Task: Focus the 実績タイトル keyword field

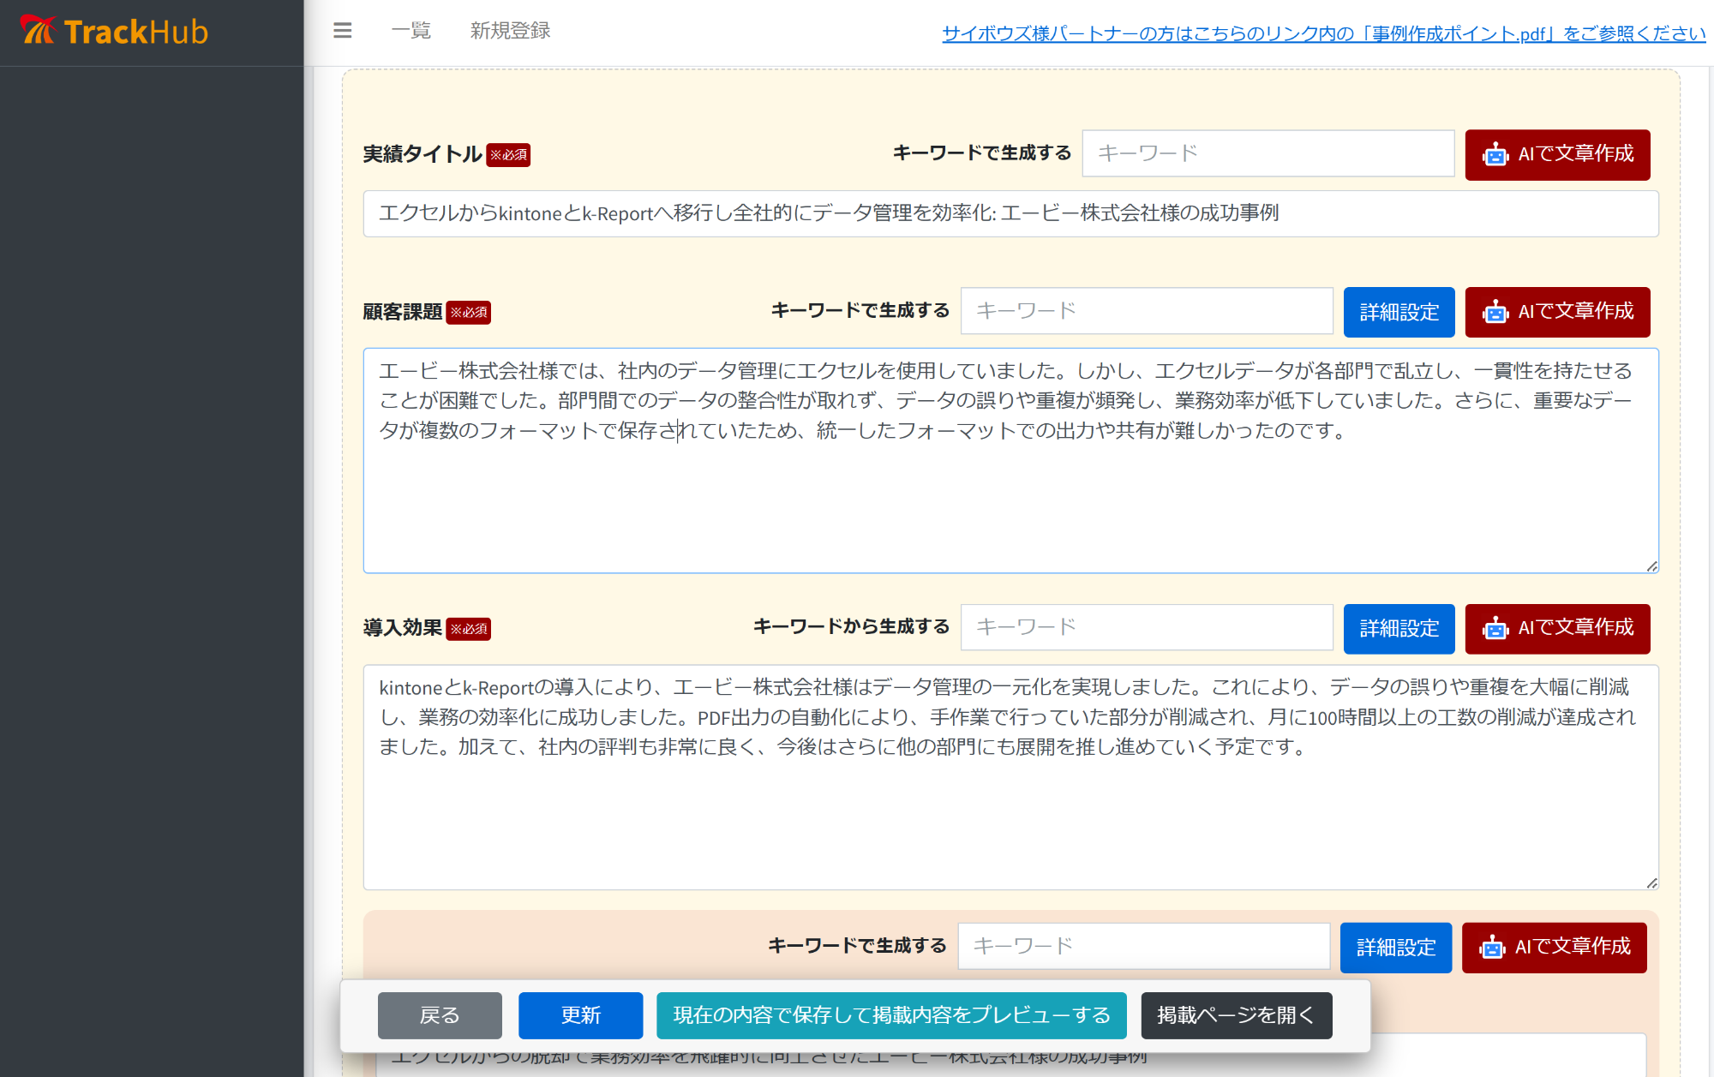Action: (x=1268, y=153)
